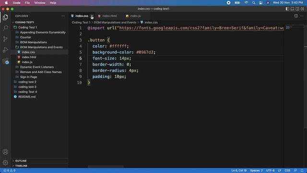Expand the Sign In Page folder
The image size is (307, 173).
40,77
